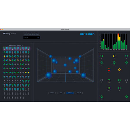Viewport: 130px width, 130px height.
Task: Click yellow object indicator 70
Action: click(x=29, y=73)
